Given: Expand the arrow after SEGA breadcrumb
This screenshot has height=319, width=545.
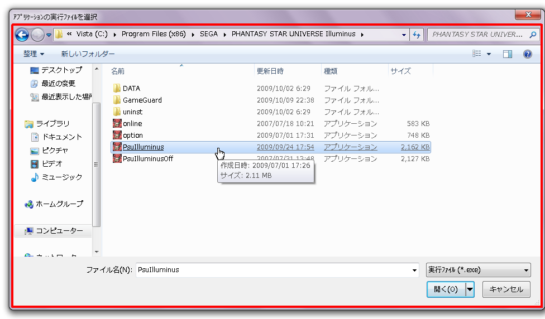Looking at the screenshot, I should click(225, 35).
